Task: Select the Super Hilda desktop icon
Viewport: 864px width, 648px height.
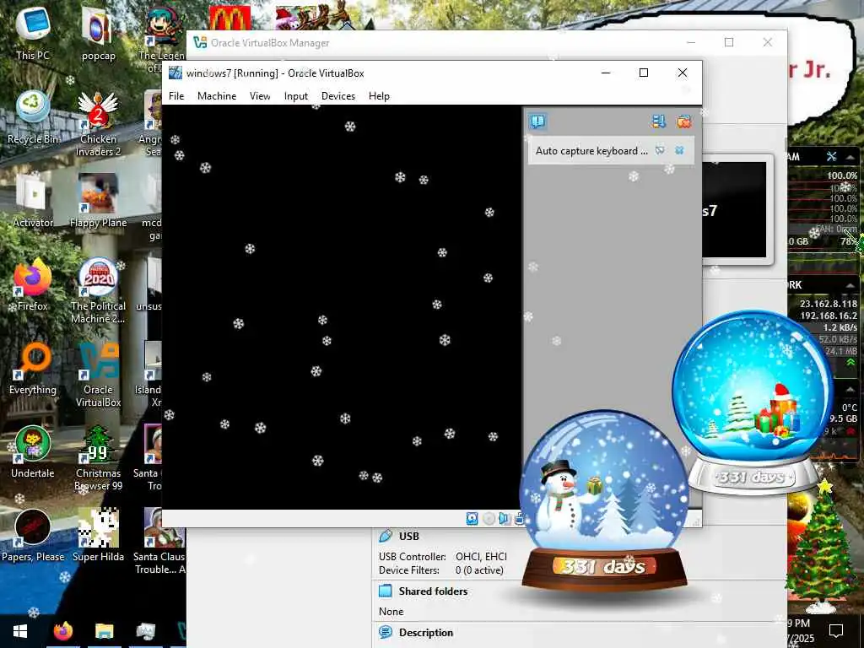Action: (98, 535)
